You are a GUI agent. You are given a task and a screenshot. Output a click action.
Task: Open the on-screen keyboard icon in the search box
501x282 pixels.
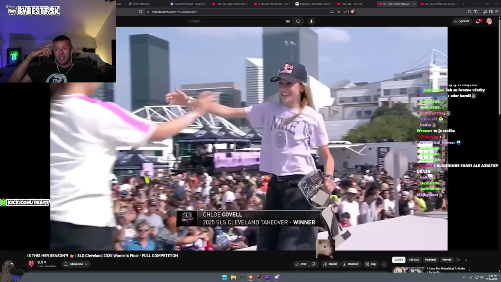[x=288, y=21]
